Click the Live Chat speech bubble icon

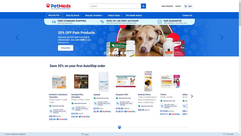click(x=224, y=134)
